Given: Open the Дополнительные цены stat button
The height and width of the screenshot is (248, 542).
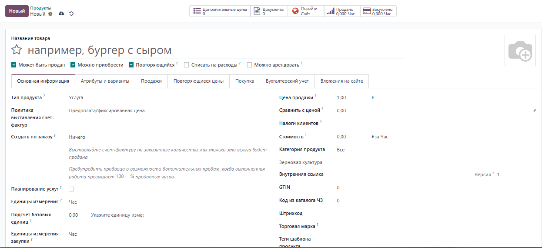Looking at the screenshot, I should tap(220, 11).
